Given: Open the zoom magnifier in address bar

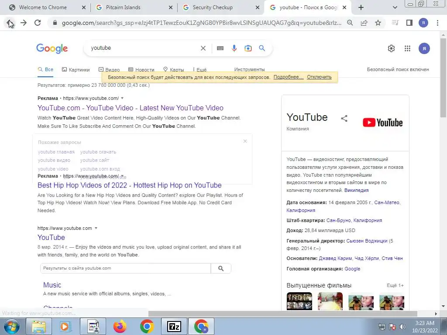Looking at the screenshot, I should (350, 23).
